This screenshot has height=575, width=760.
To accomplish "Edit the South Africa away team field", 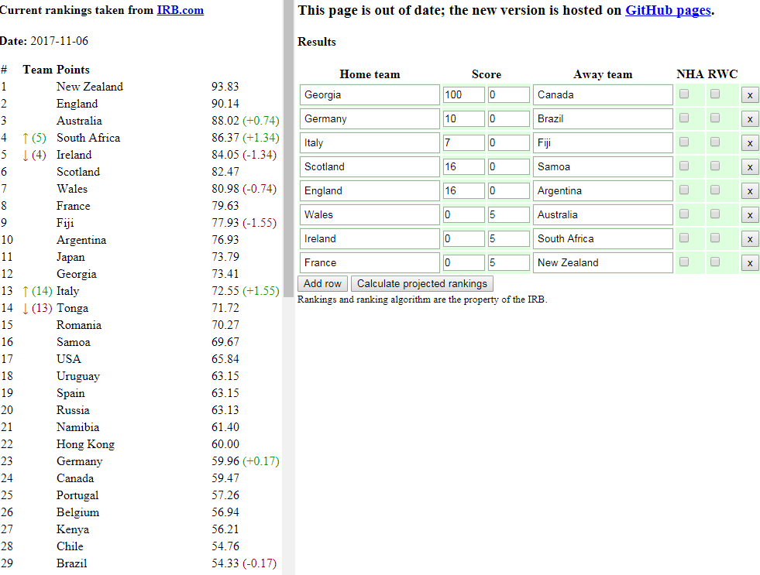I will click(x=603, y=238).
